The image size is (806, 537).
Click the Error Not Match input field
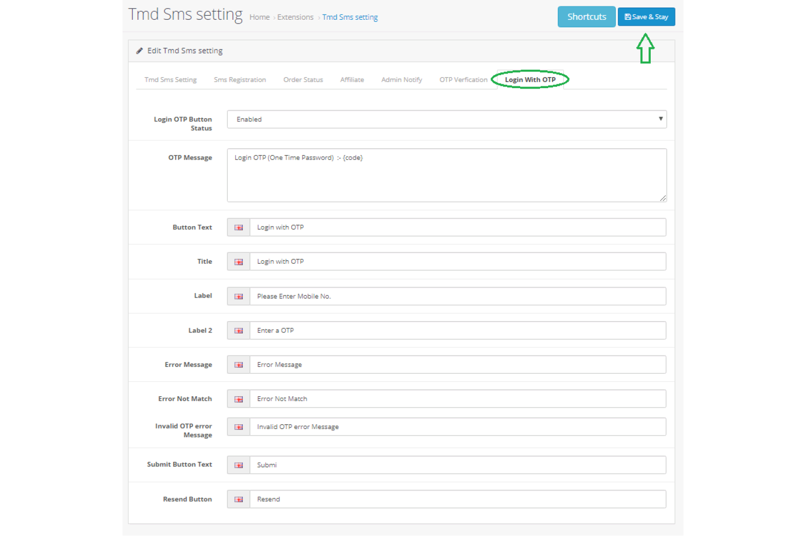pyautogui.click(x=458, y=399)
